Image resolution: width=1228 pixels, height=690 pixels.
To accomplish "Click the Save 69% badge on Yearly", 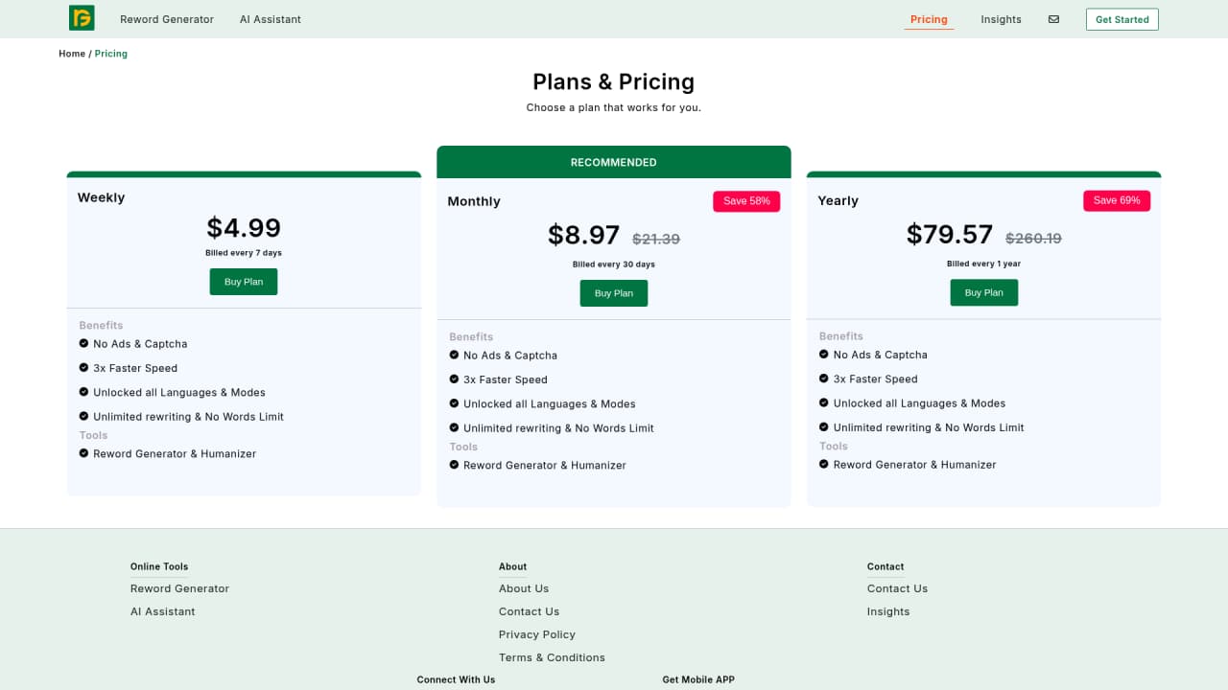I will point(1117,200).
